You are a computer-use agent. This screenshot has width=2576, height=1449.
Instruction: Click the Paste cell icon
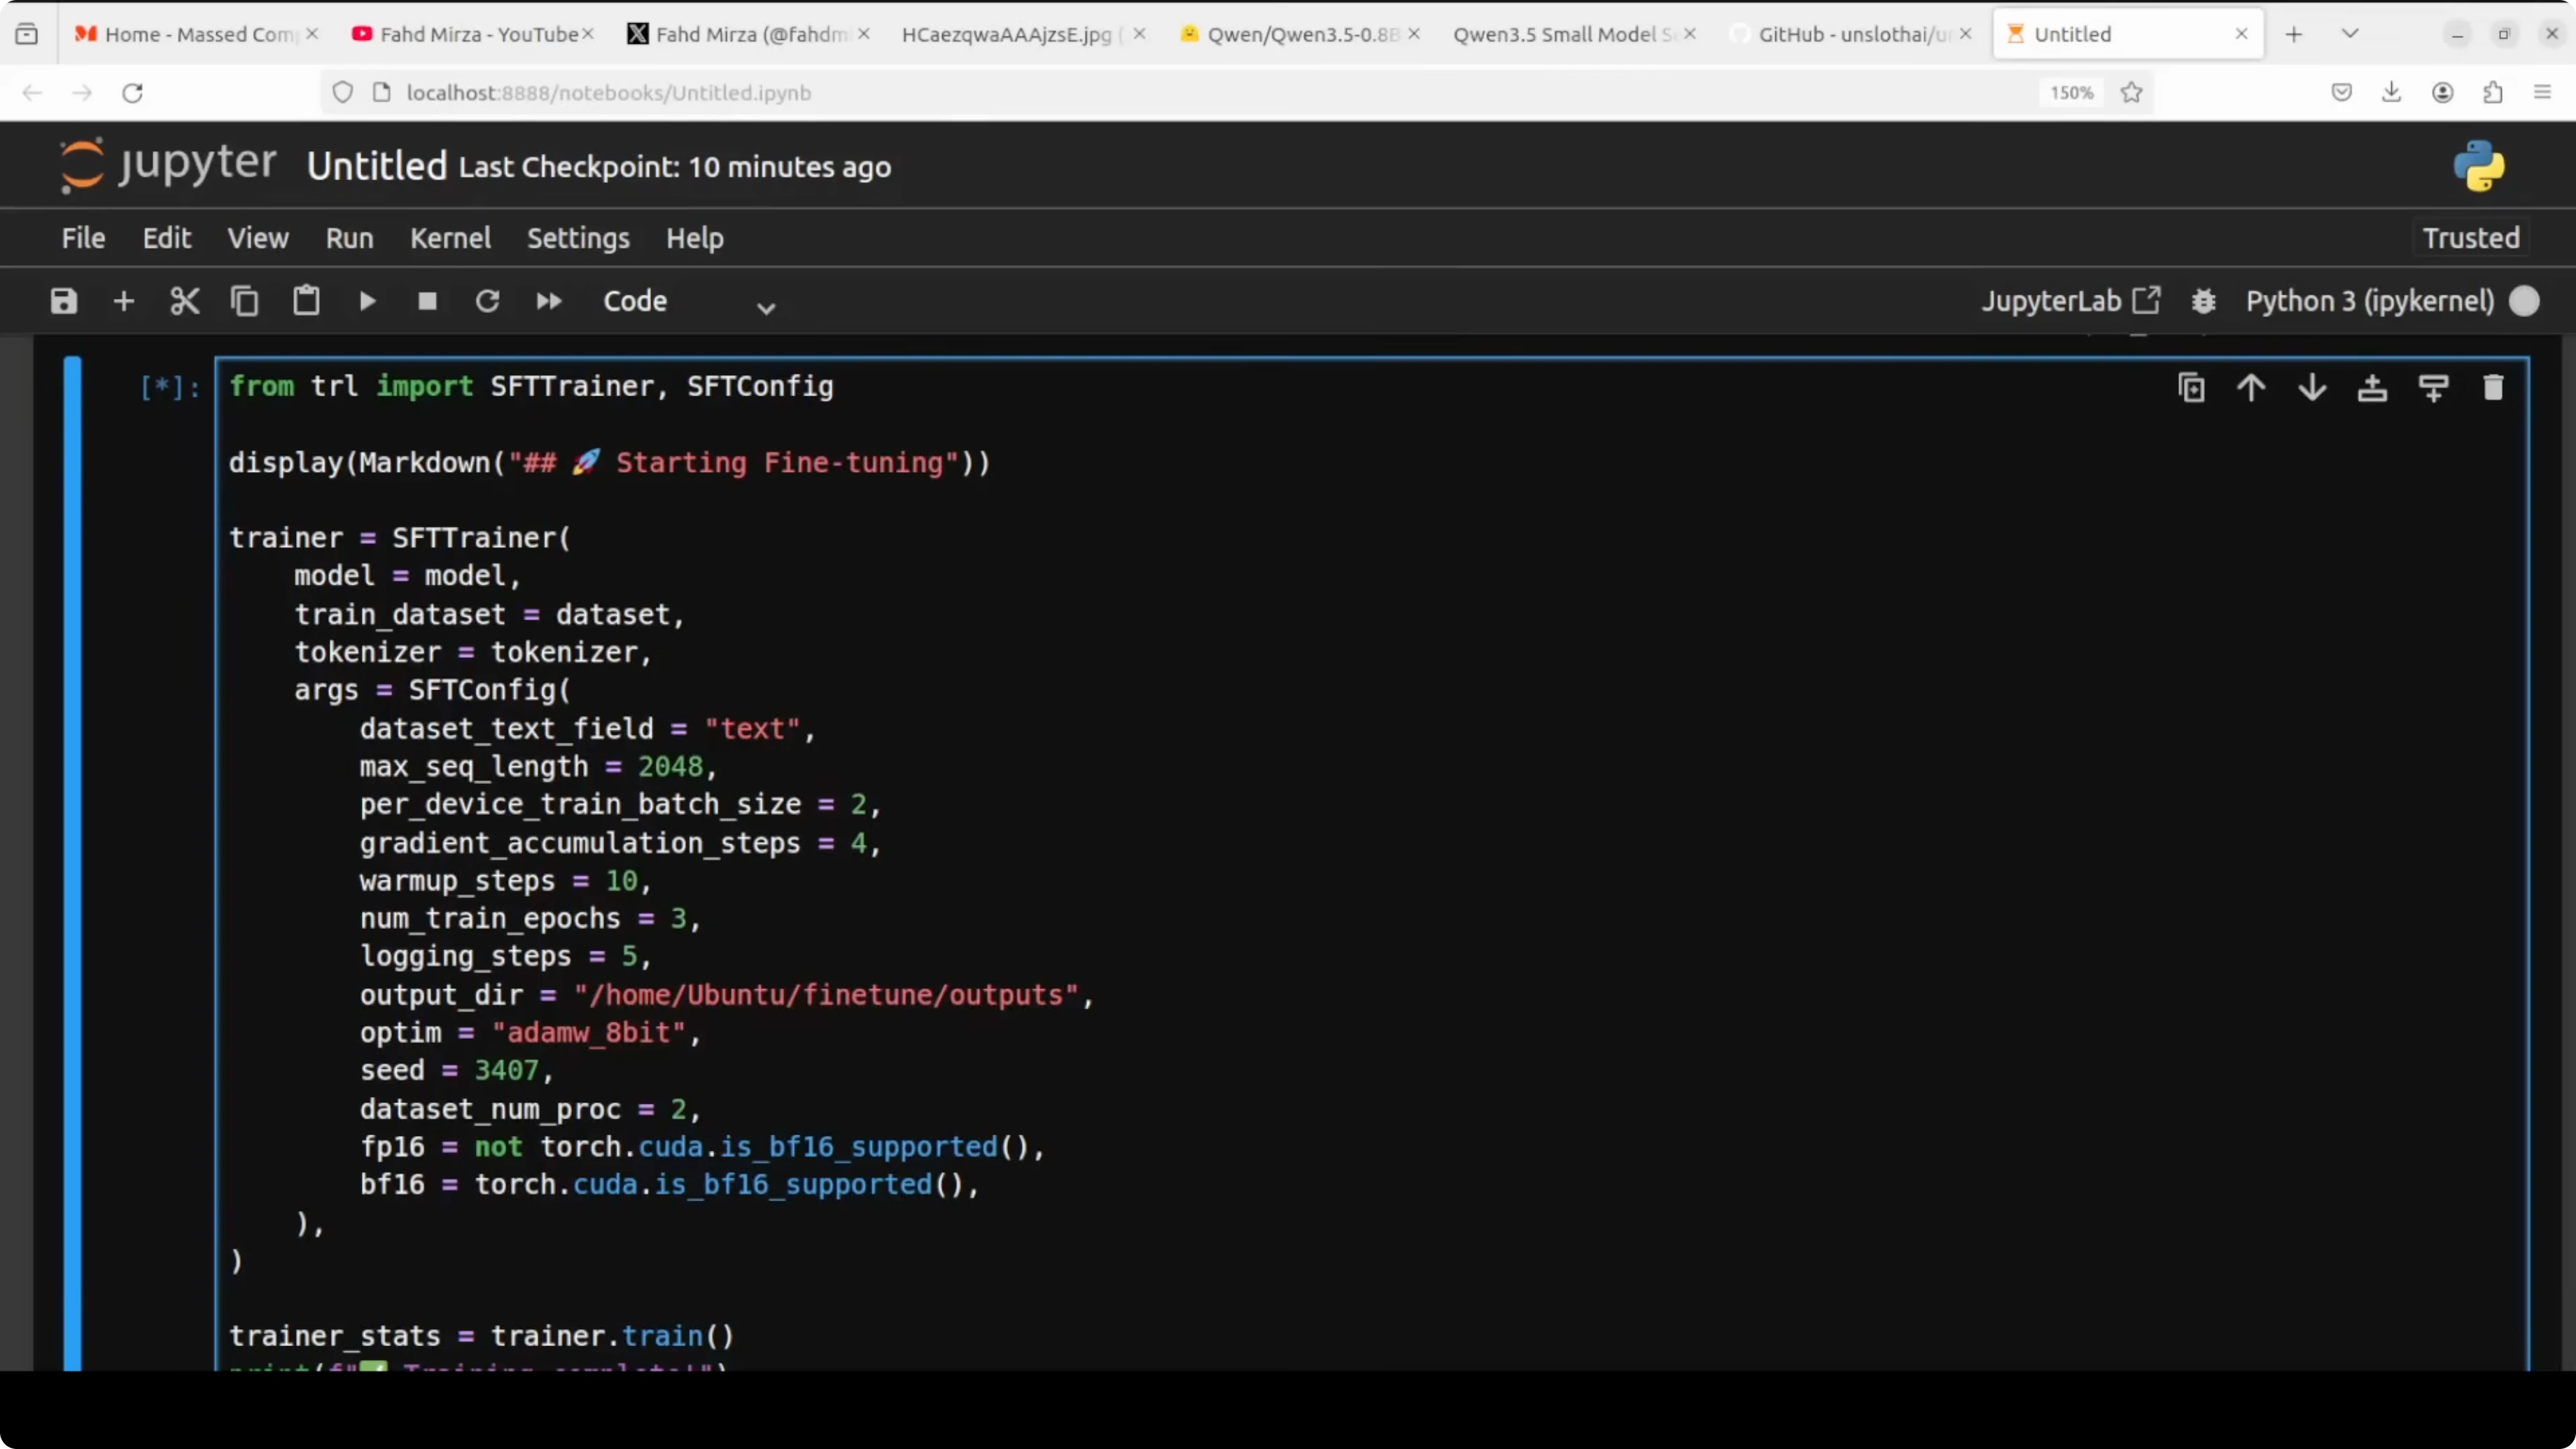(306, 300)
